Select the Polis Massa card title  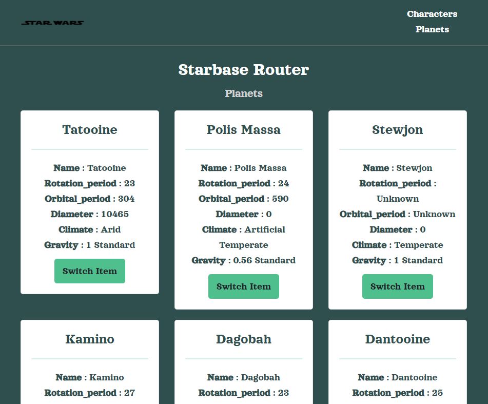click(x=243, y=130)
